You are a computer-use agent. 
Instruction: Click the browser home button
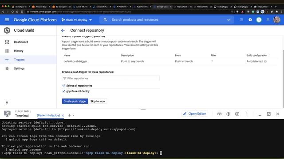click(x=17, y=11)
